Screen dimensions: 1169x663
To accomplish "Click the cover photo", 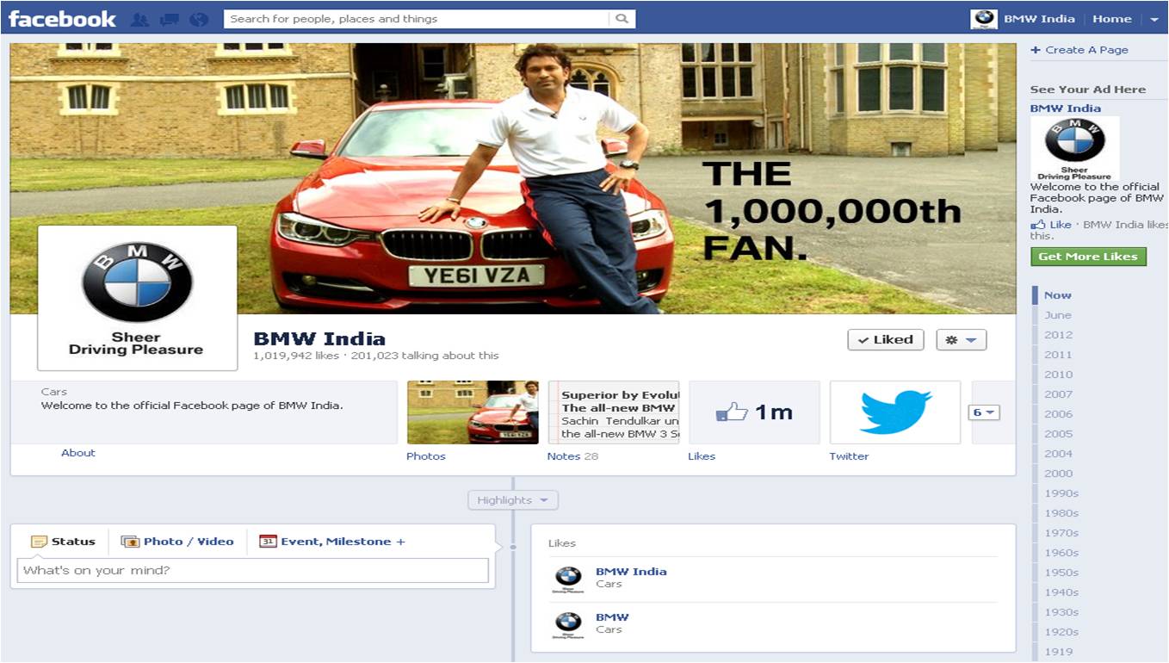I will [513, 178].
